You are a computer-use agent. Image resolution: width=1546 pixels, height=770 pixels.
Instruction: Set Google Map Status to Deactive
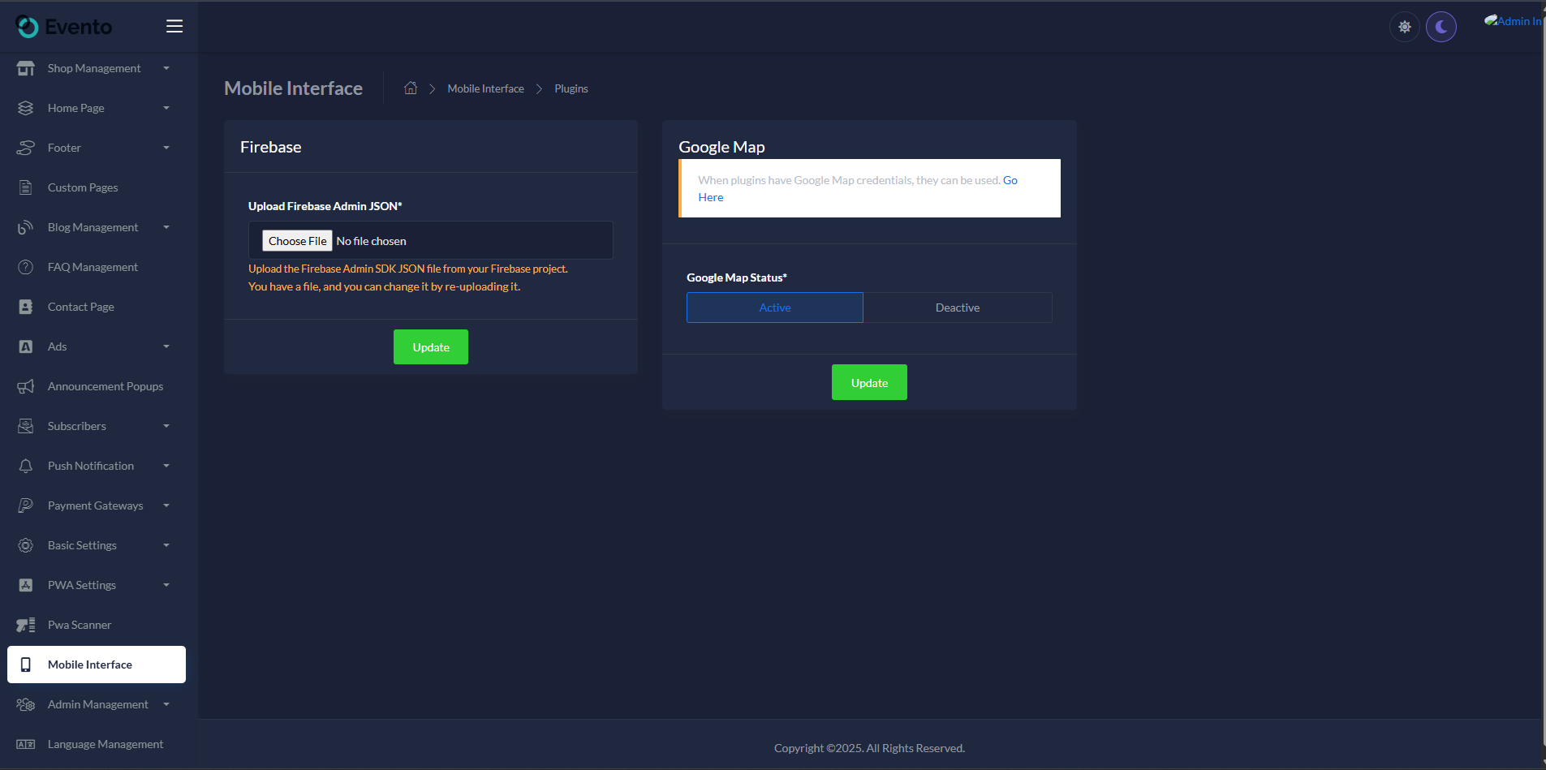click(x=958, y=308)
